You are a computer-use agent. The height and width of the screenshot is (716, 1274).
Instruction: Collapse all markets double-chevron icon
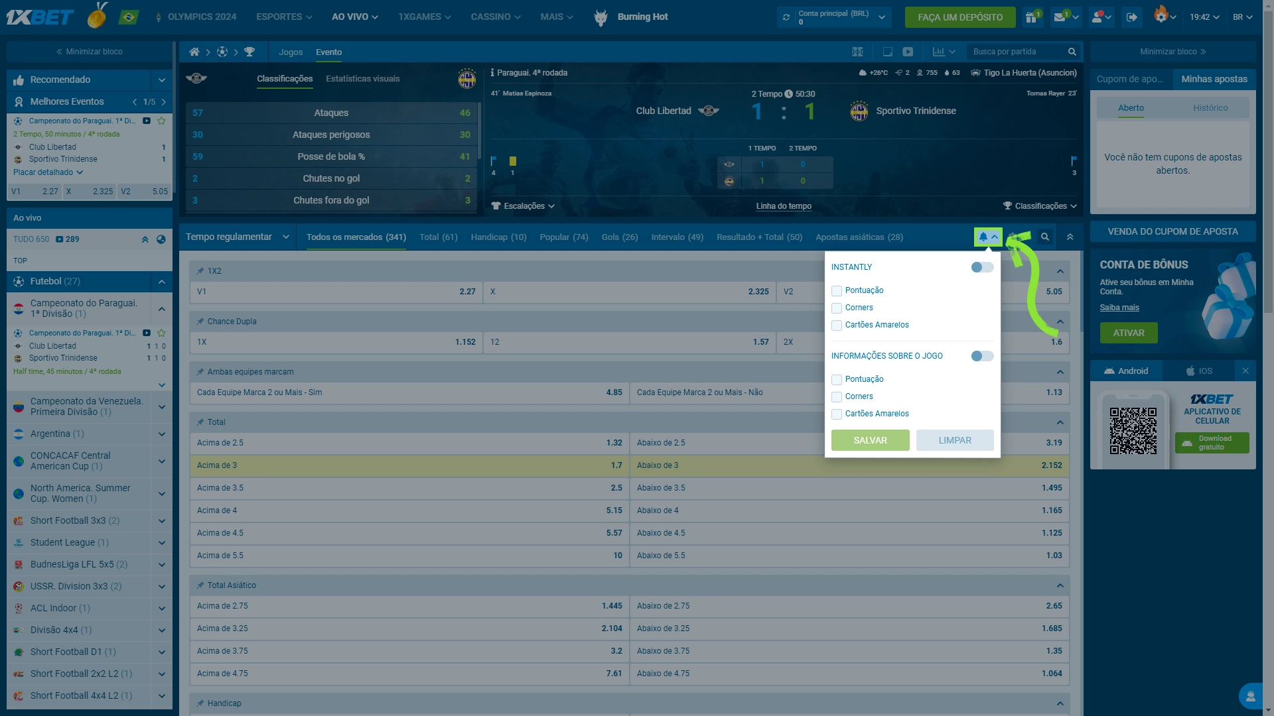point(1070,237)
